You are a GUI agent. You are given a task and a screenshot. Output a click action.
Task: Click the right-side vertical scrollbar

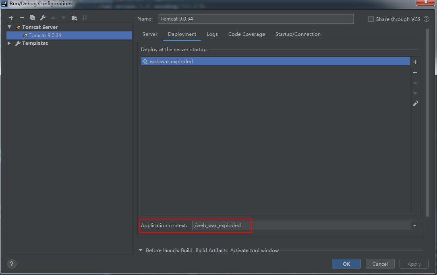pyautogui.click(x=427, y=122)
